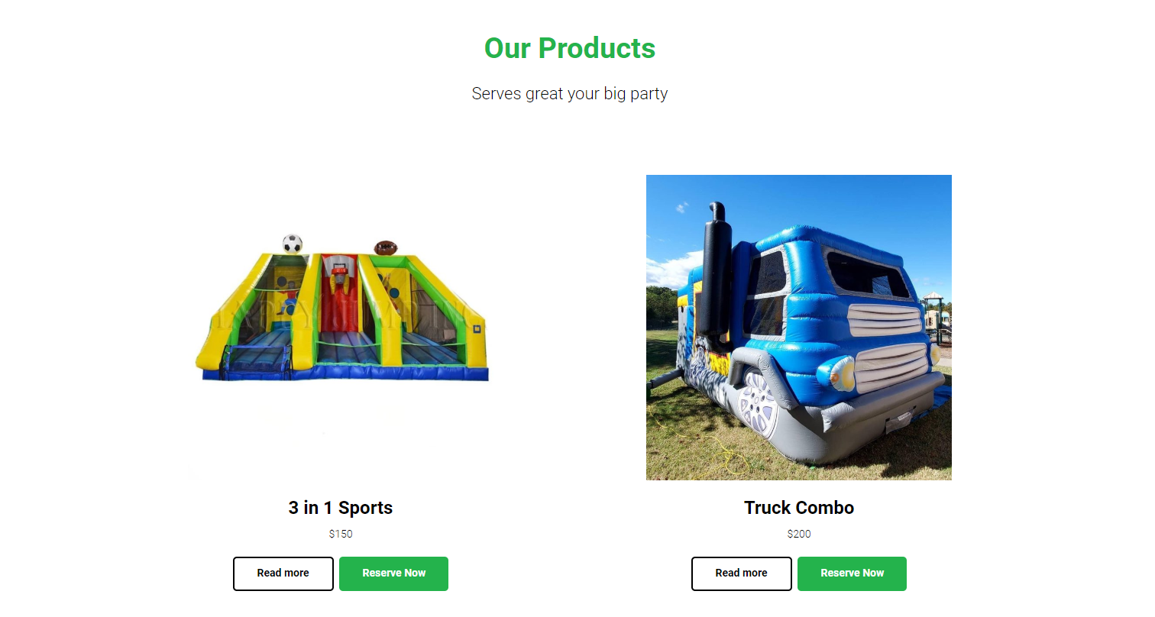1155x617 pixels.
Task: Open the 3 in 1 Sports product title
Action: pos(341,508)
